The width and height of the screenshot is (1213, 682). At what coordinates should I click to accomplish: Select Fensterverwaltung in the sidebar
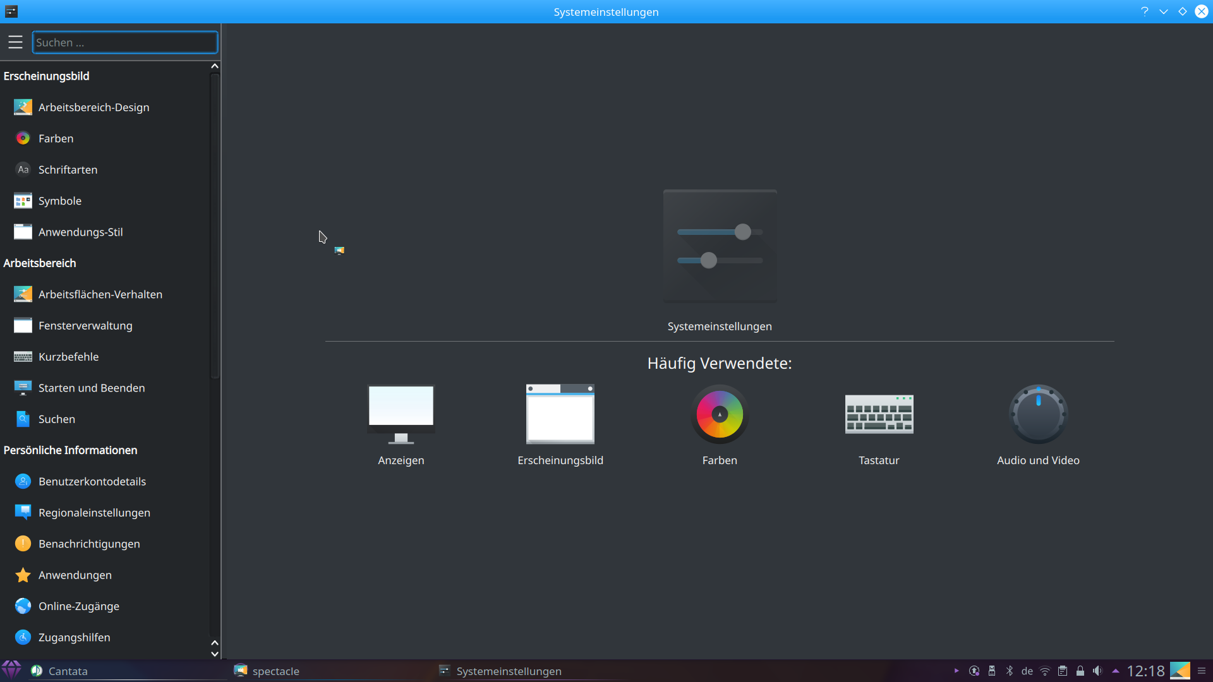[85, 326]
